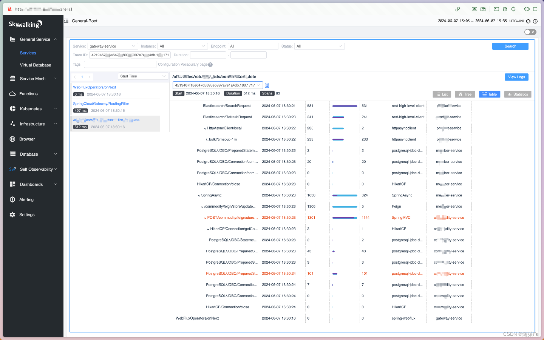Collapse the red POST:/commodity/feign/store span
Screen dimensions: 544x340
click(205, 218)
